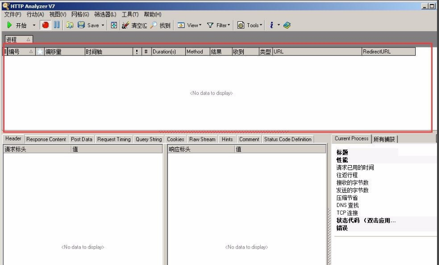Open the 筛选器(L) menu
The image size is (439, 265).
coord(105,14)
